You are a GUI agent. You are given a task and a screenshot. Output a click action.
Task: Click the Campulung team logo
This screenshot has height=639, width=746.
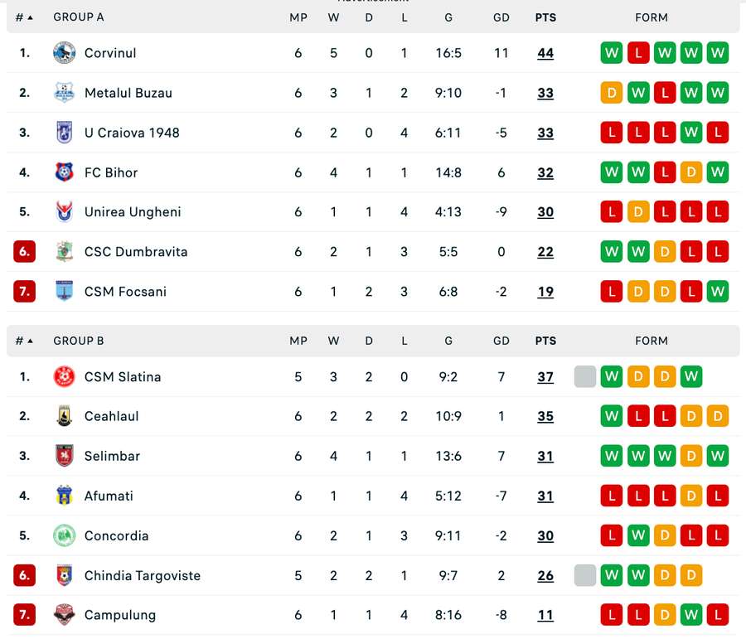64,615
